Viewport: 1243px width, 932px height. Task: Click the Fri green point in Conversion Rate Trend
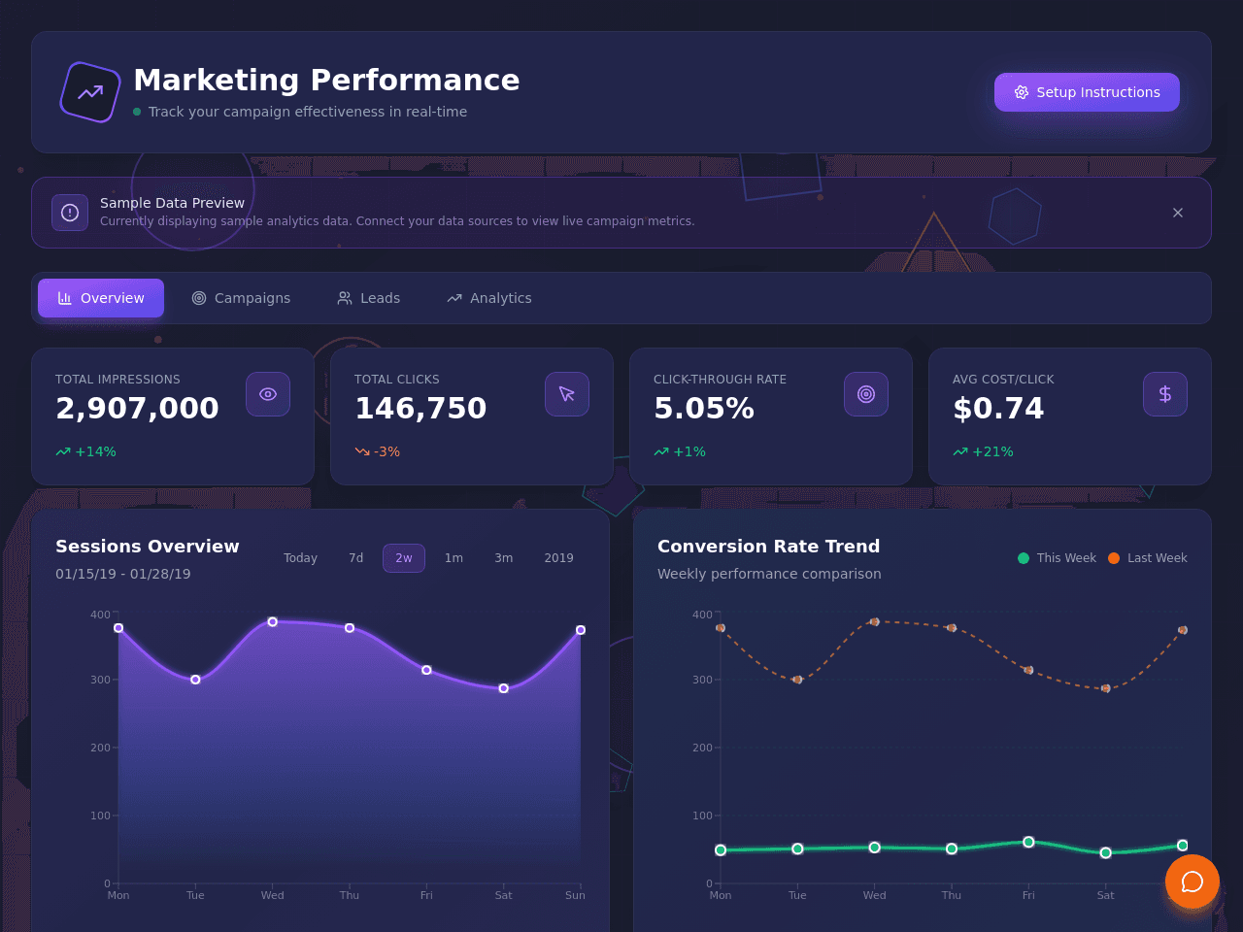click(1028, 842)
